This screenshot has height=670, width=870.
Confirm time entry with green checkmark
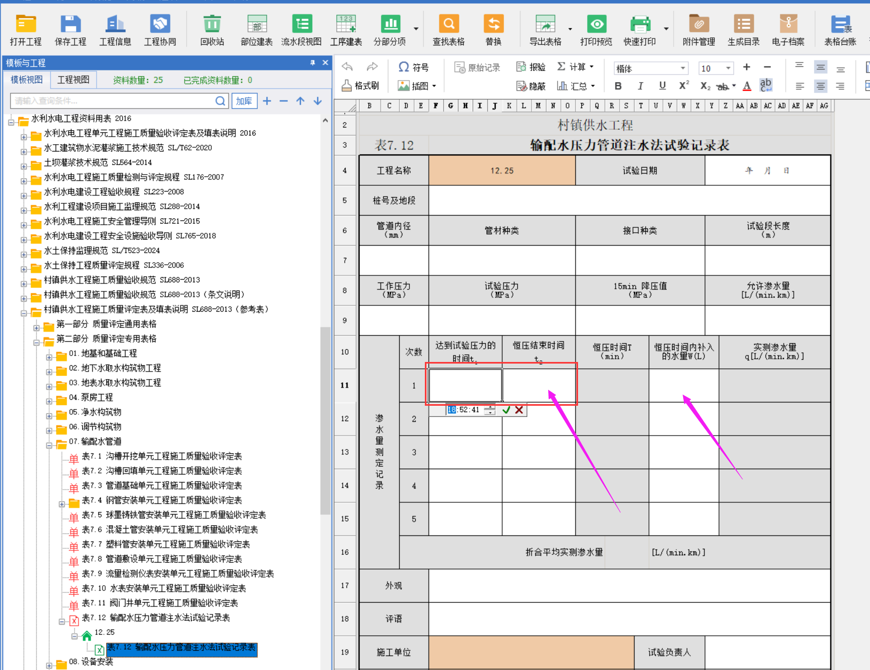point(506,410)
